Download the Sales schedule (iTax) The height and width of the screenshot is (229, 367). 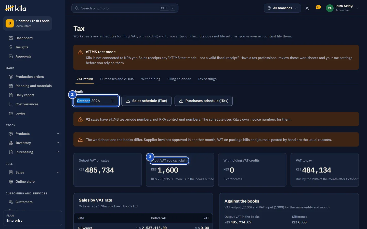146,101
